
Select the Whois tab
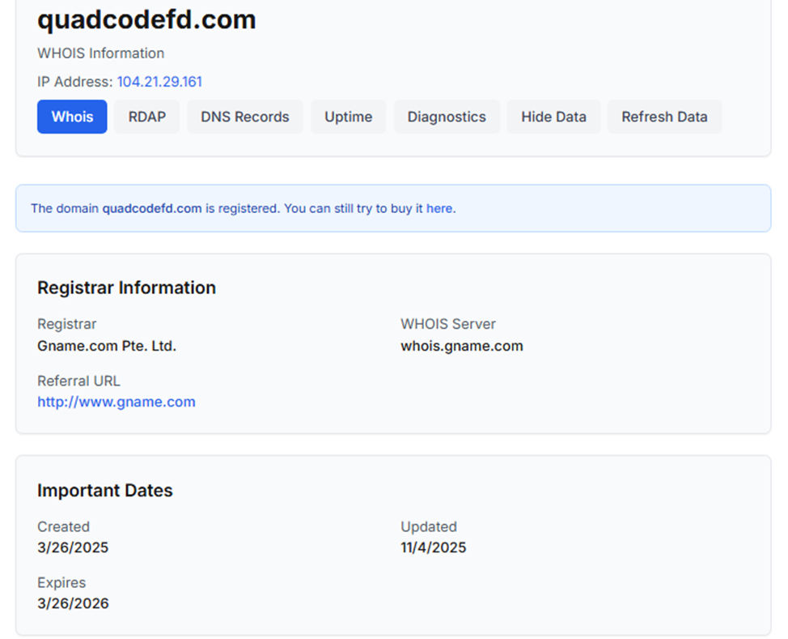click(72, 117)
